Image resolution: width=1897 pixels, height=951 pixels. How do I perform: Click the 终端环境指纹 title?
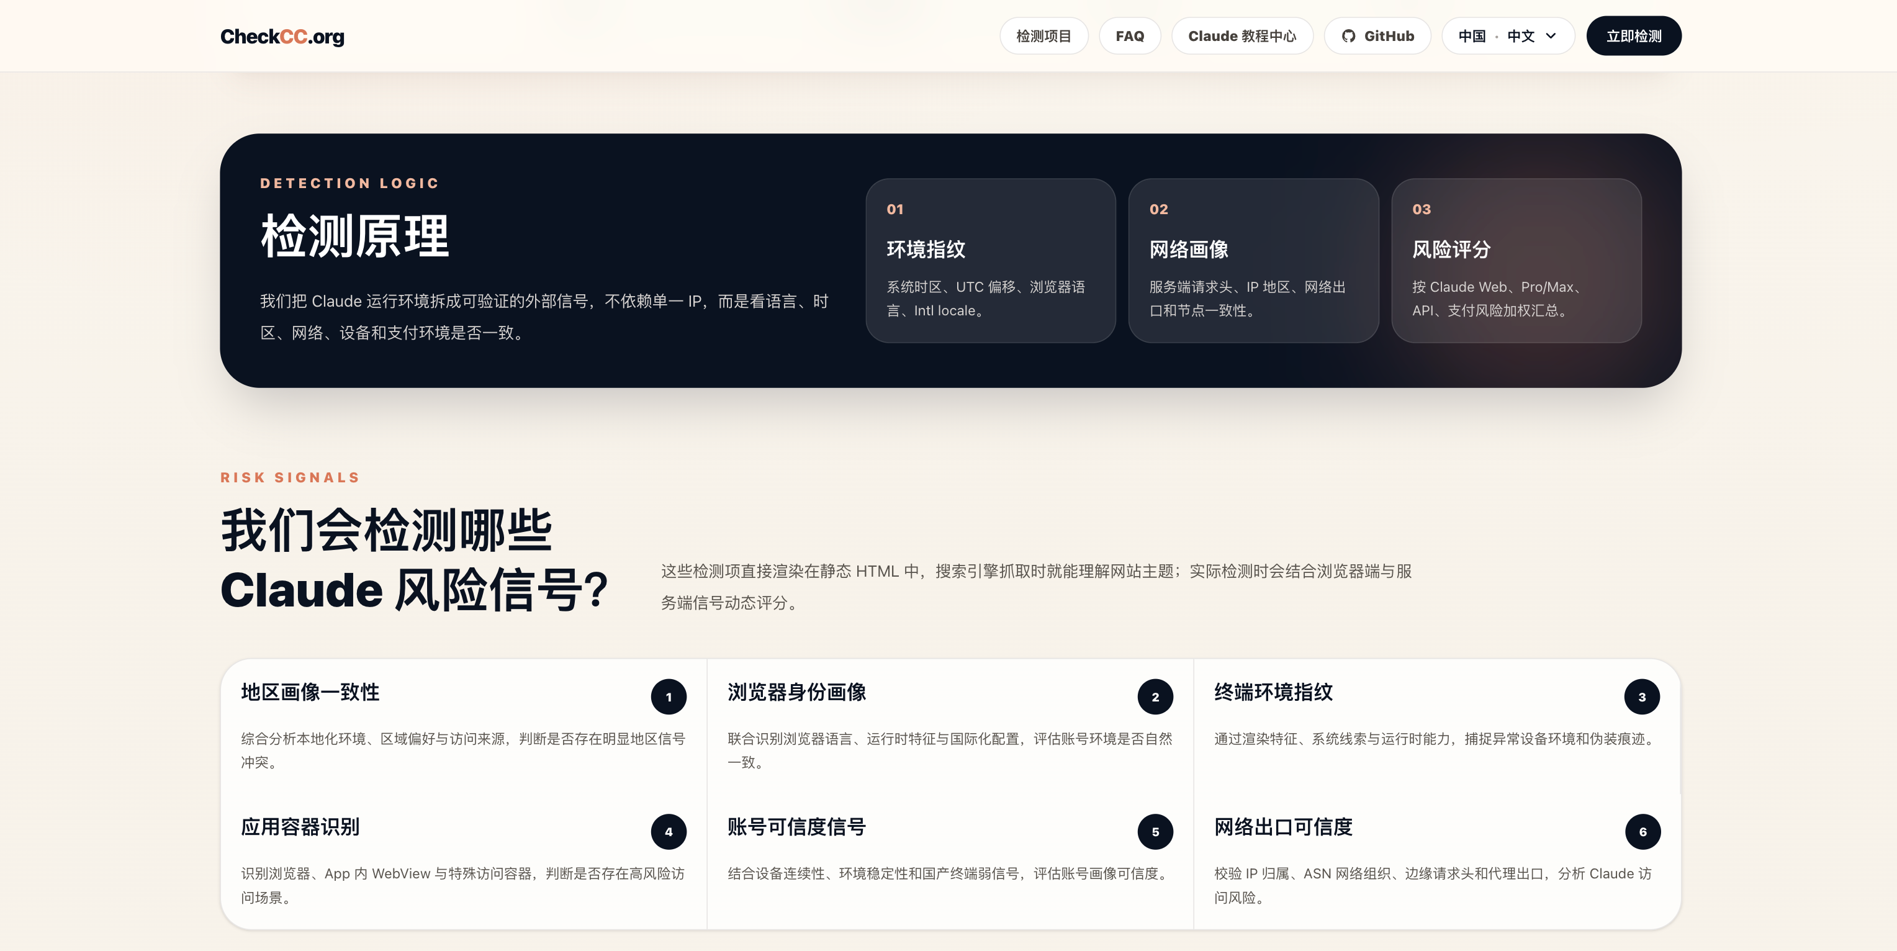click(x=1273, y=692)
